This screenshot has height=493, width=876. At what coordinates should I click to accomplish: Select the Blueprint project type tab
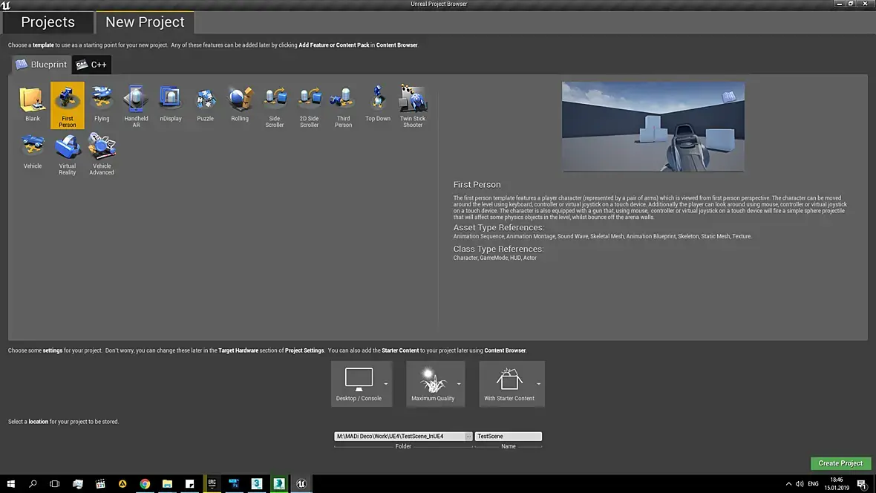click(x=42, y=65)
